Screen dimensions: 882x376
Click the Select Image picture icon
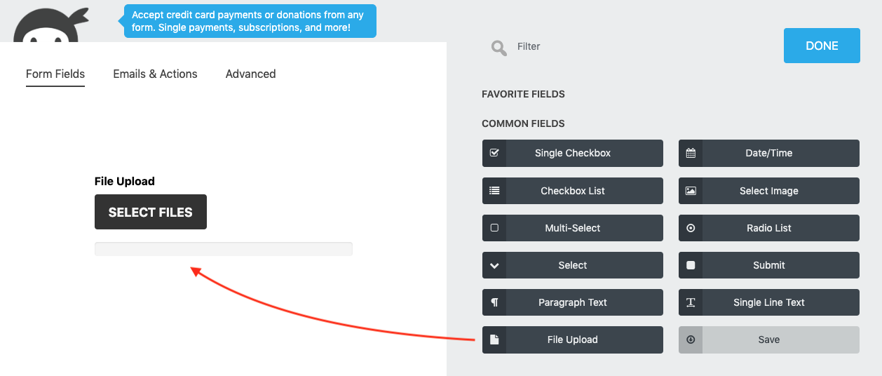pos(691,190)
